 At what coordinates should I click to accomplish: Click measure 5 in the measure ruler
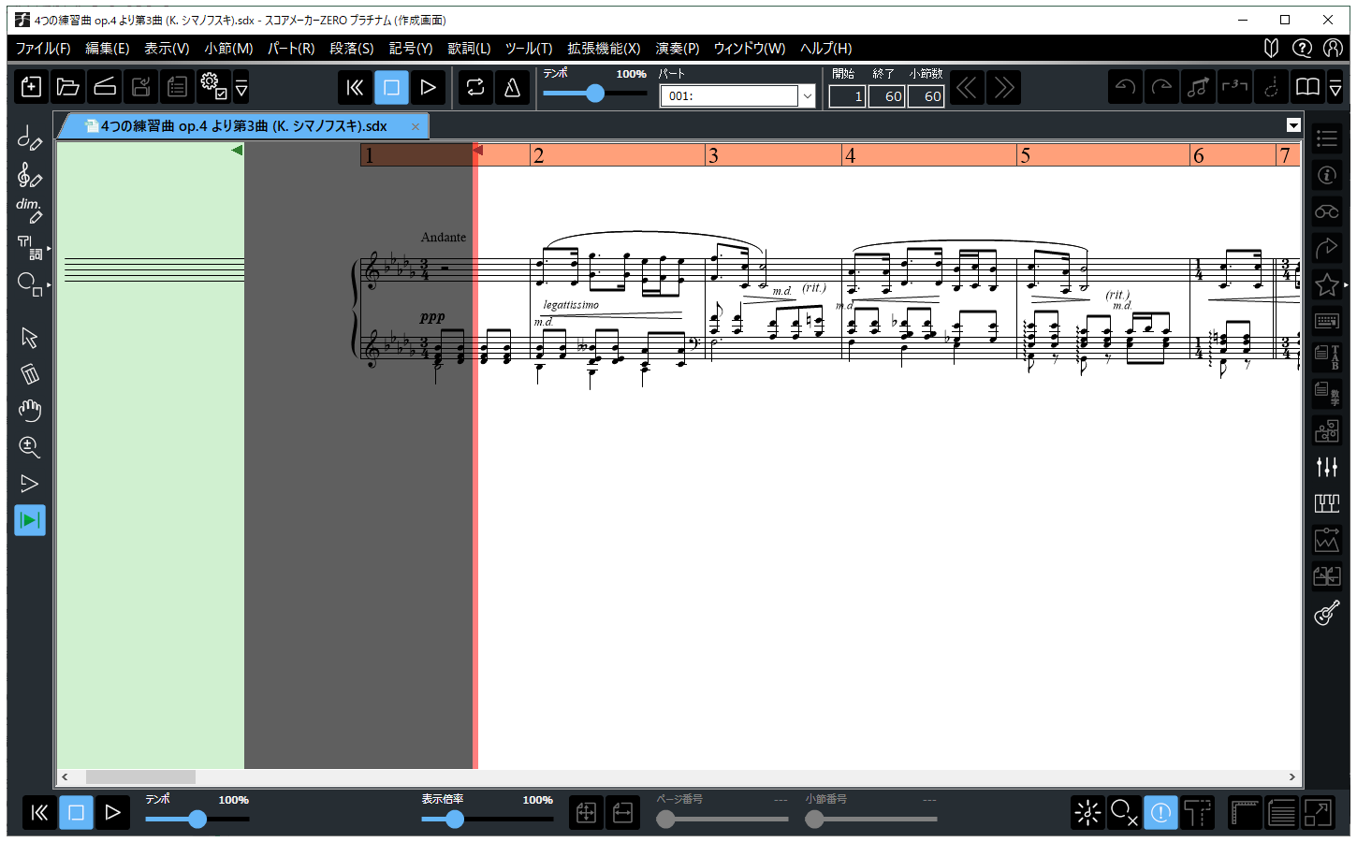click(x=1102, y=155)
